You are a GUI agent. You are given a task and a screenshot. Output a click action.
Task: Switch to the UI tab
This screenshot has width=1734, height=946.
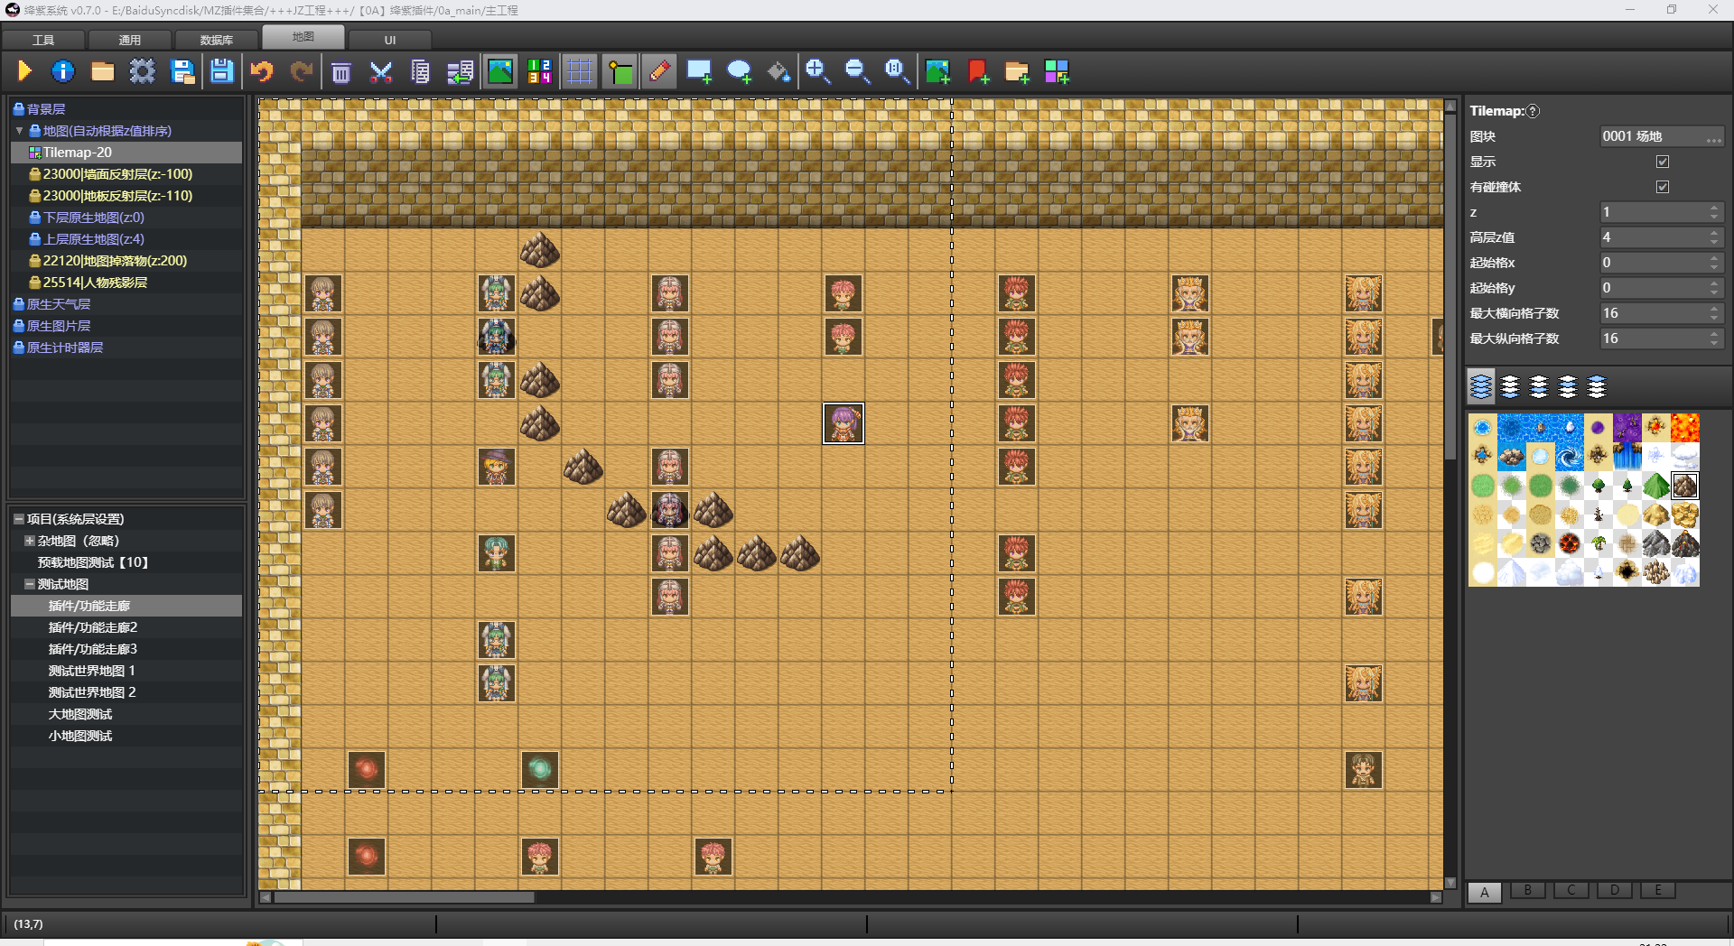coord(390,40)
